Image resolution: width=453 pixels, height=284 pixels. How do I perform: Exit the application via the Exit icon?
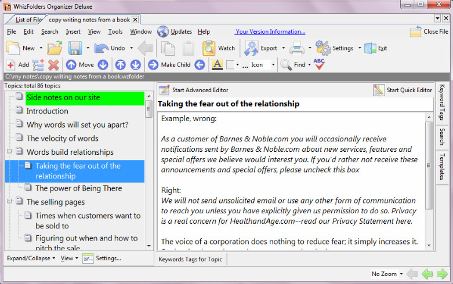(x=370, y=48)
